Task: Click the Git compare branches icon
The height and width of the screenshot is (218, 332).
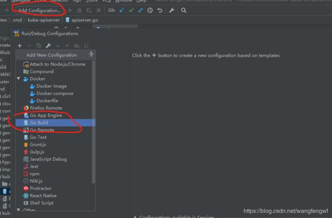Action: [x=140, y=10]
